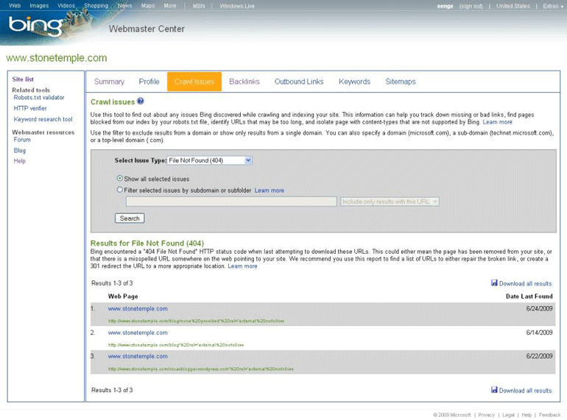Image resolution: width=567 pixels, height=420 pixels.
Task: Open the sidebar Help link
Action: (x=20, y=161)
